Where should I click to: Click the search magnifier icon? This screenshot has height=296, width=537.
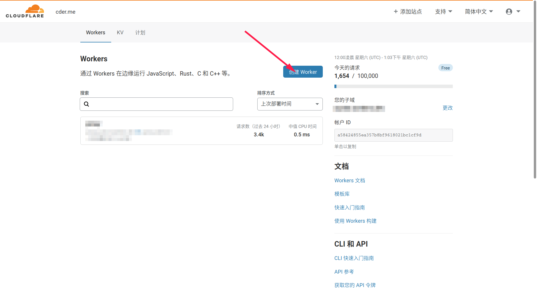pyautogui.click(x=86, y=104)
